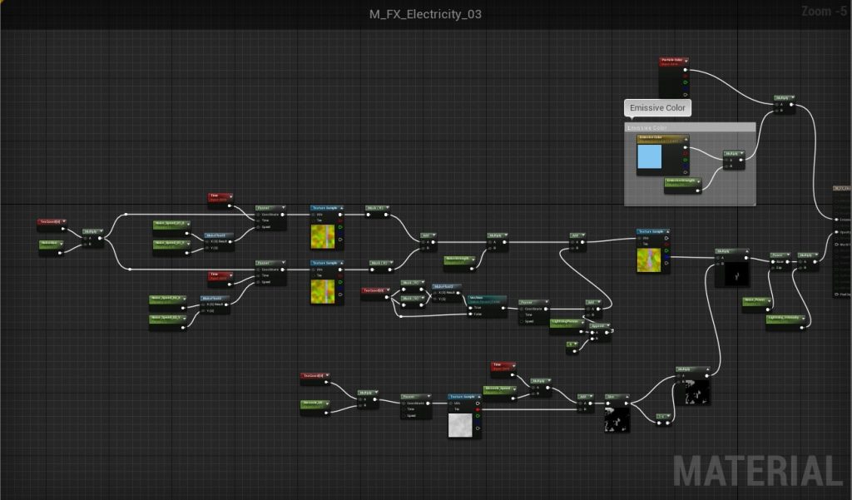Image resolution: width=852 pixels, height=500 pixels.
Task: Collapse the Particle Color node using its arrow
Action: (686, 61)
